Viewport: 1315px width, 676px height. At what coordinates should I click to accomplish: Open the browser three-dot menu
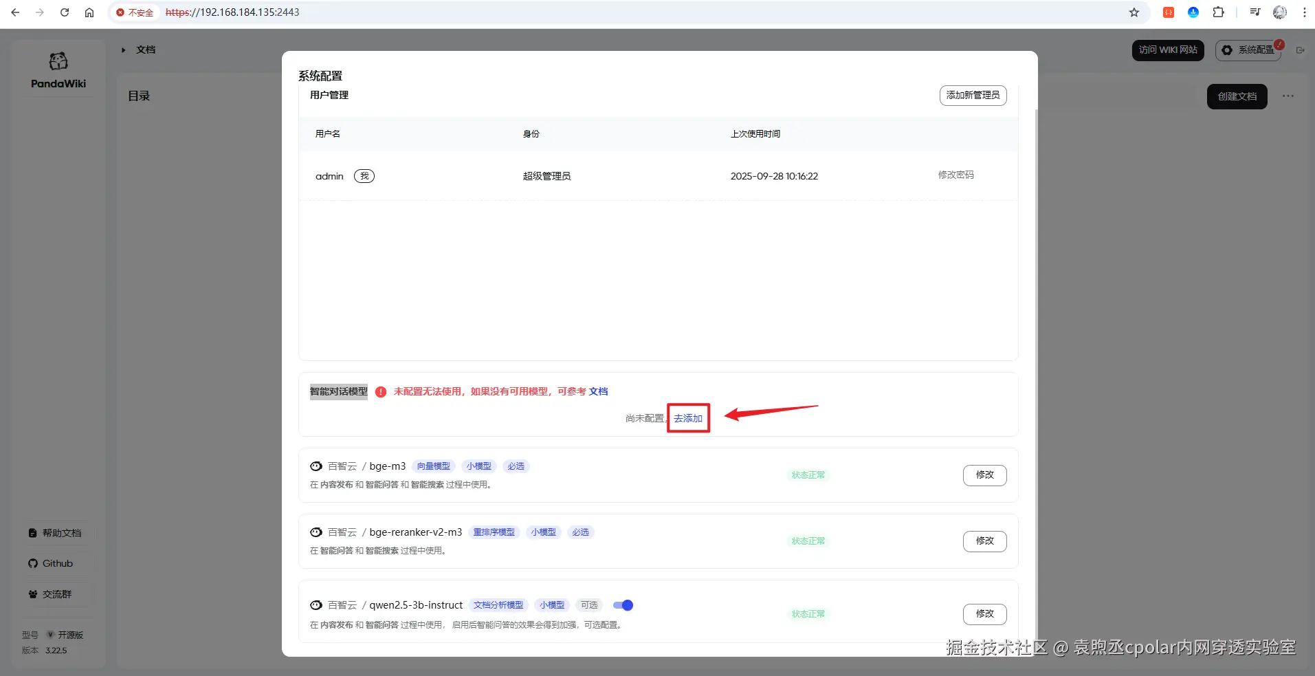(x=1305, y=12)
